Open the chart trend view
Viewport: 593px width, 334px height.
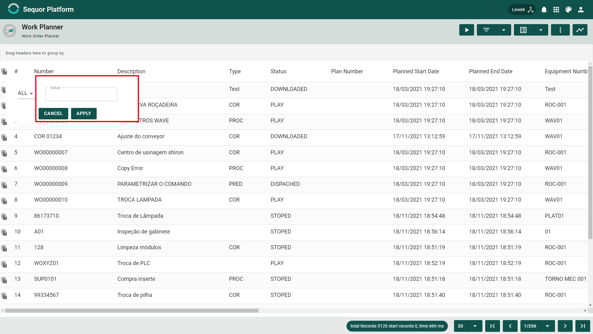tap(580, 30)
